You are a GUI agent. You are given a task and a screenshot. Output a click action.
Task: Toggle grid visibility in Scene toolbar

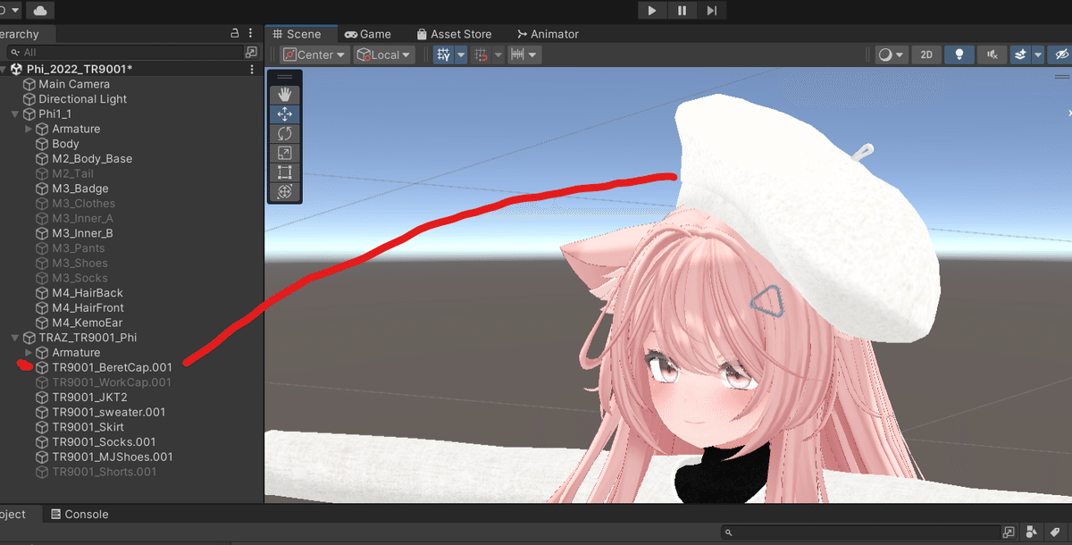pos(443,54)
